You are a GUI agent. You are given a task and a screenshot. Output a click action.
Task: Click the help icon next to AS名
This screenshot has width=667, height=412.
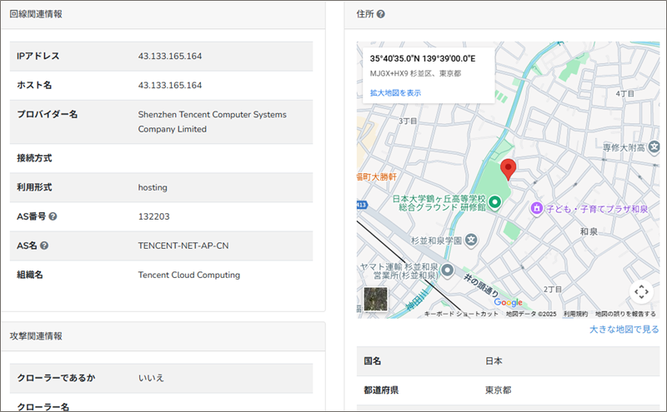(44, 246)
